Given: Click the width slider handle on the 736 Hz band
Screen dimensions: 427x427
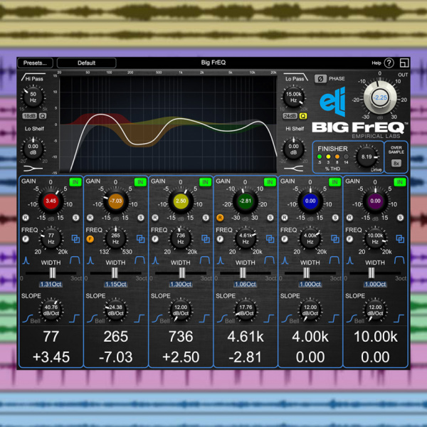Looking at the screenshot, I should tap(182, 273).
